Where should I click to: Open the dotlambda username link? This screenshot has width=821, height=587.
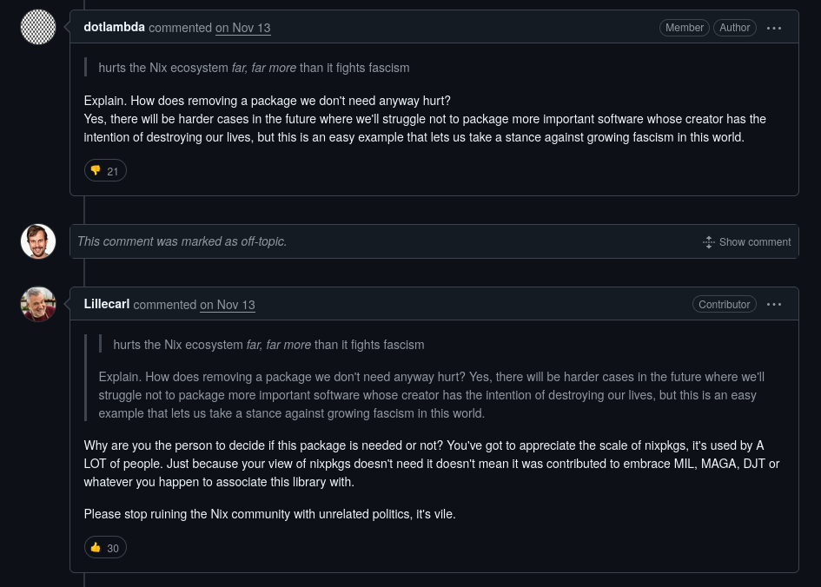[114, 27]
